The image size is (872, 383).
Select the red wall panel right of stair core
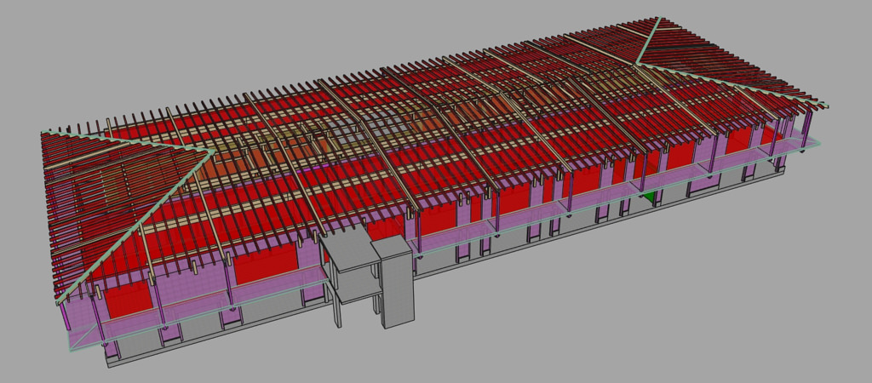436,220
